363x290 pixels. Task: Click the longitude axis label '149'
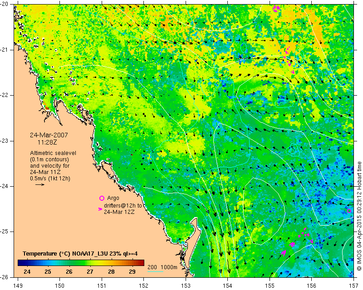(x=18, y=286)
